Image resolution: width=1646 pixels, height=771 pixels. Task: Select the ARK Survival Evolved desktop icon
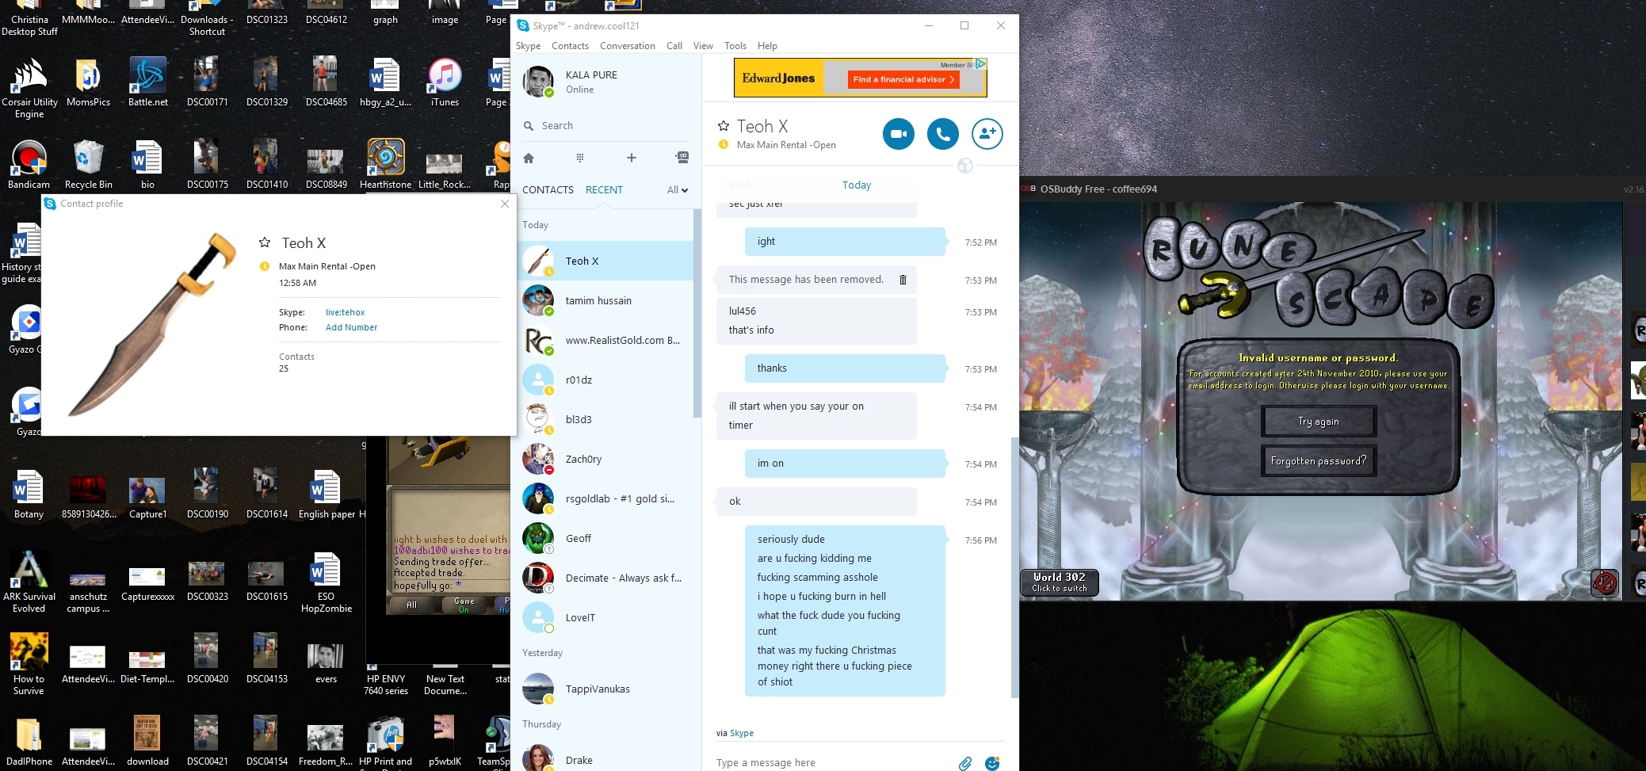(x=29, y=582)
